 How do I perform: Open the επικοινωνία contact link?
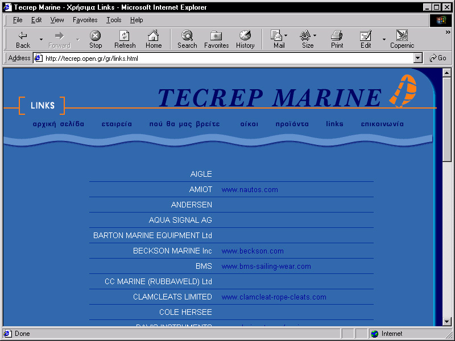[x=382, y=124]
